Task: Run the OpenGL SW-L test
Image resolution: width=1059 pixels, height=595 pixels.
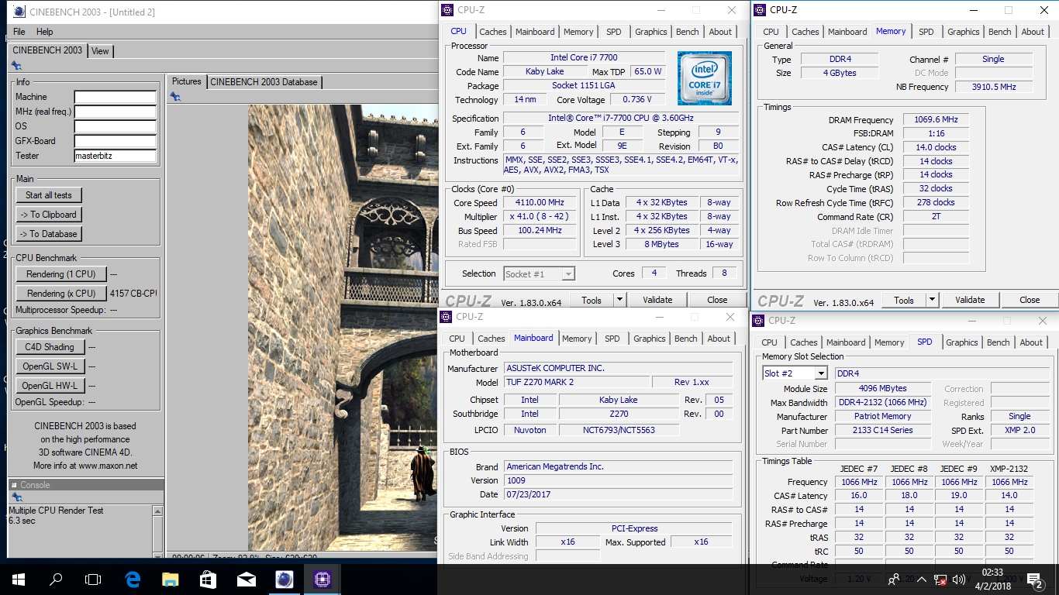Action: [50, 366]
